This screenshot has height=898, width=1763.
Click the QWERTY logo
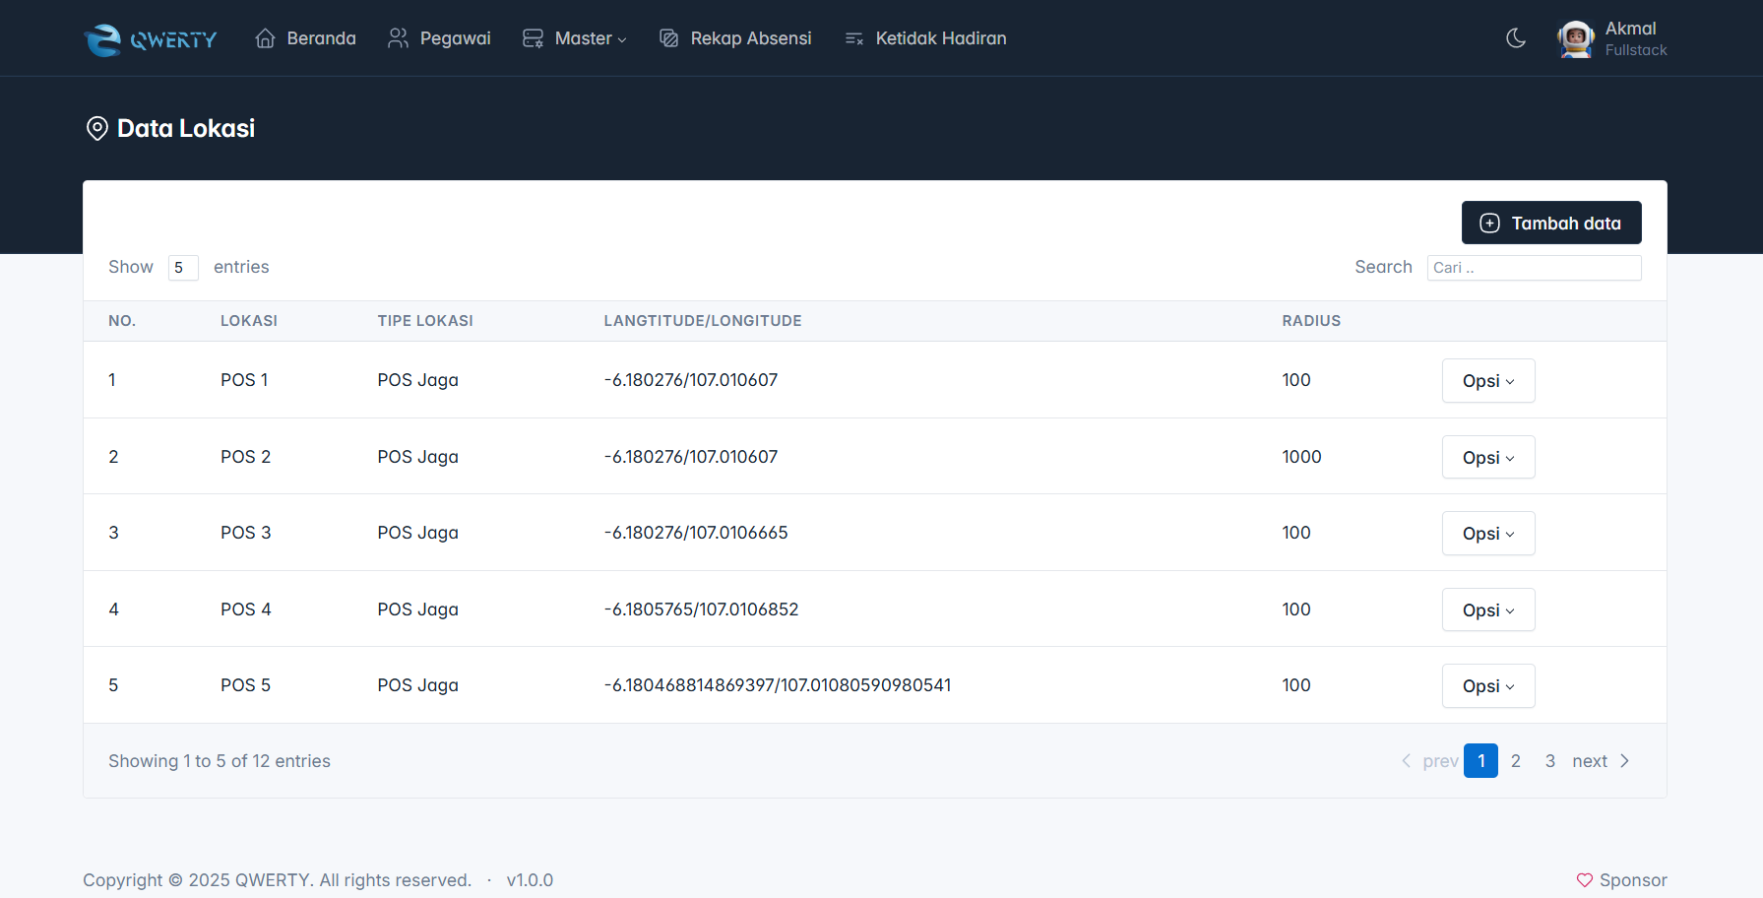pyautogui.click(x=151, y=39)
